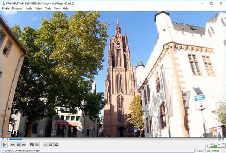226x153 pixels.
Task: Open the Playback menu
Action: 17,8
